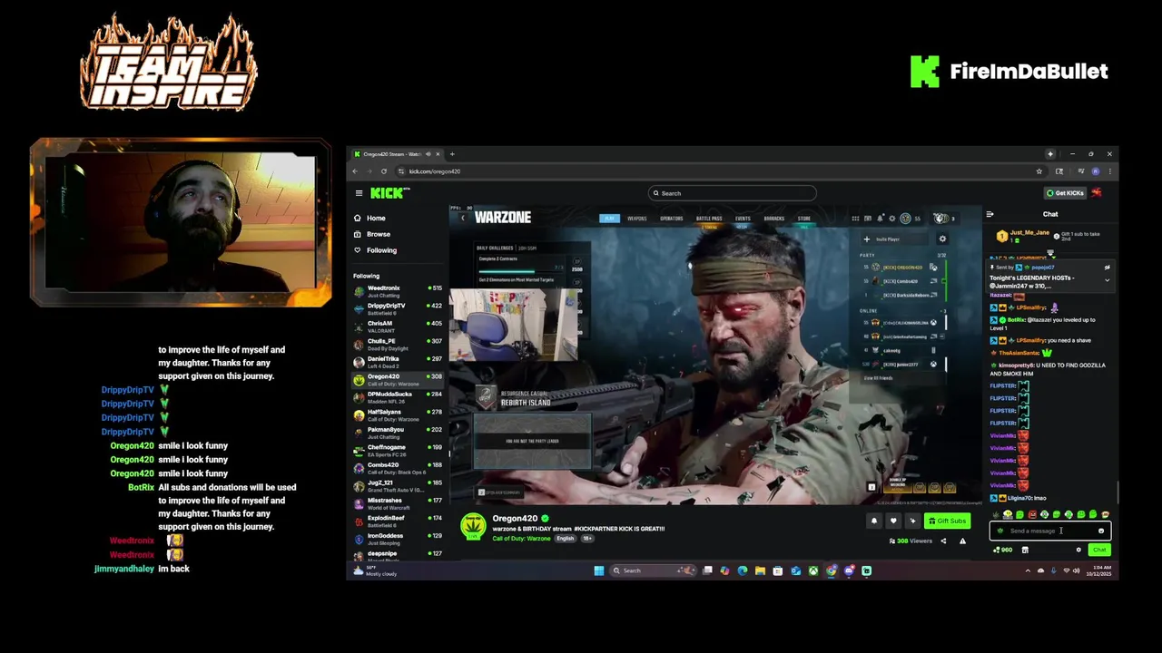Go back in the browser

[355, 171]
